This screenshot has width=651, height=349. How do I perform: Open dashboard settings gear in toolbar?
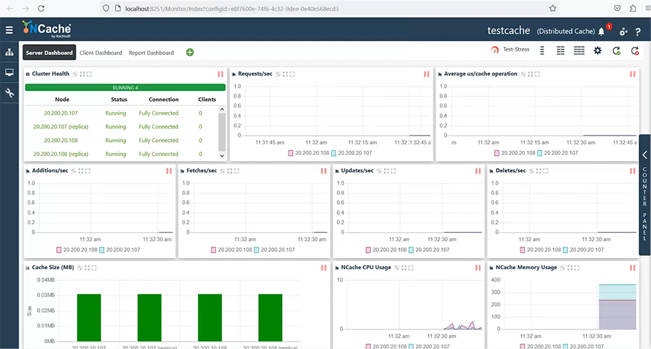(598, 51)
